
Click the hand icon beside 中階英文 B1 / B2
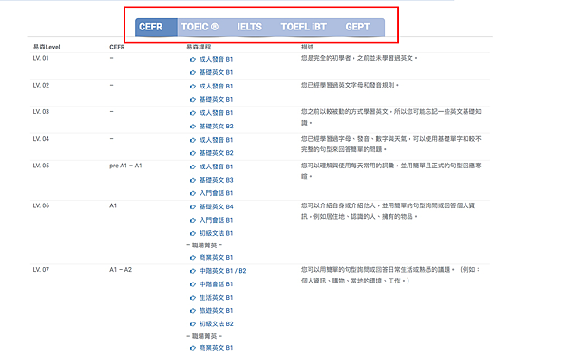[193, 271]
